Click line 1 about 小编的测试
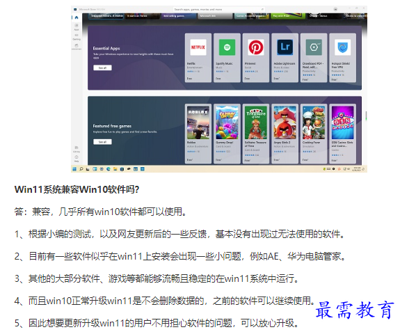The image size is (400, 332). [179, 234]
